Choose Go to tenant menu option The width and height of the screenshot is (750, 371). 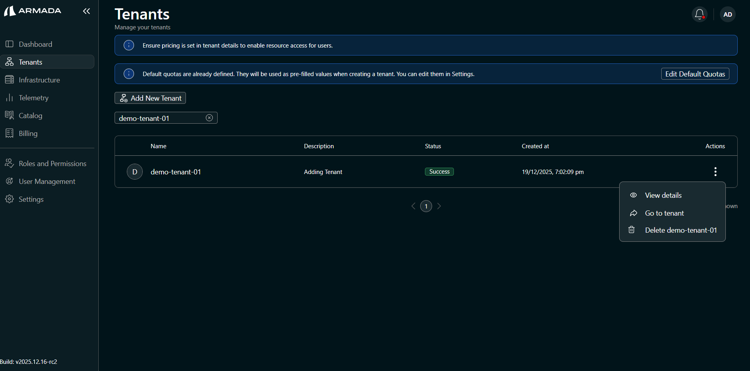point(664,213)
